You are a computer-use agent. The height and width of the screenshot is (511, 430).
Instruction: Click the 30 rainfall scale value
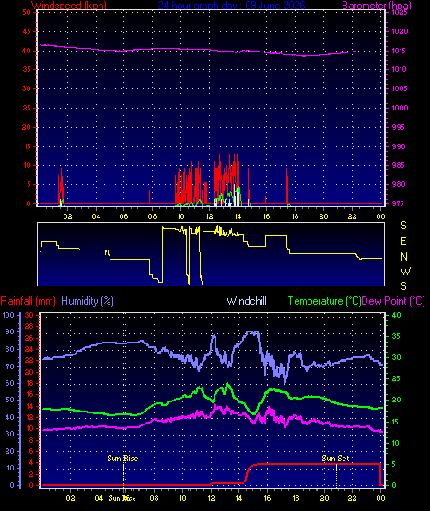pyautogui.click(x=29, y=315)
